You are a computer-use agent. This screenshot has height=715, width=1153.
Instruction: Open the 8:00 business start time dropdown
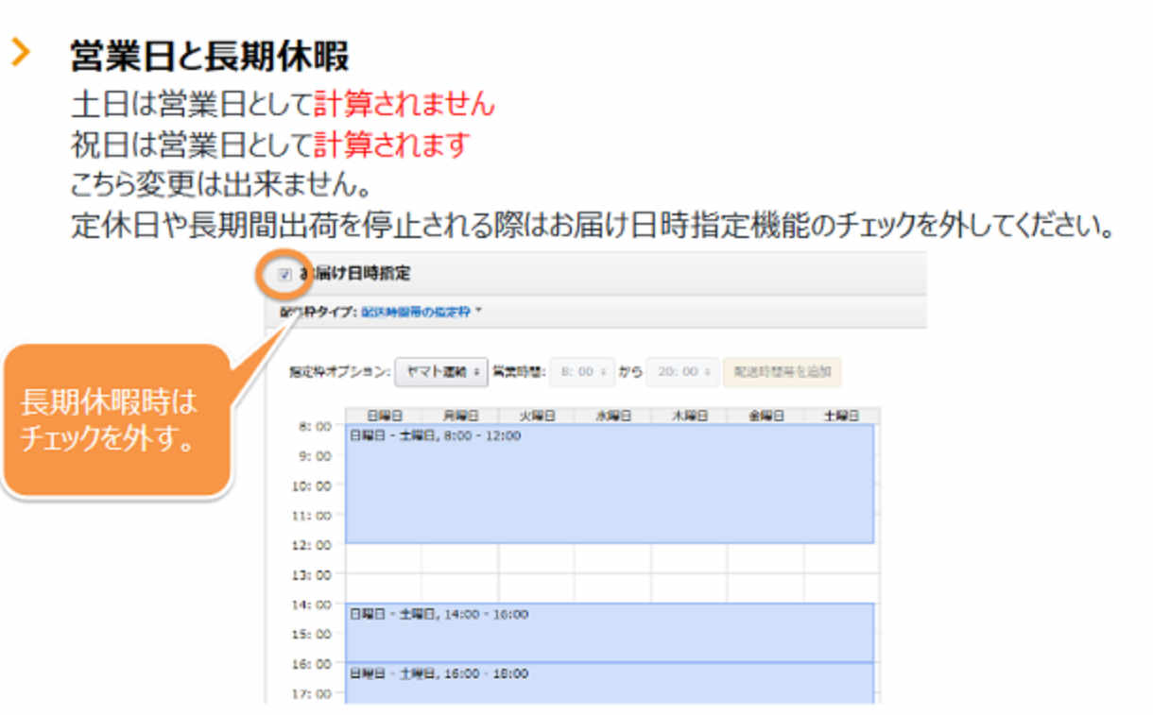click(582, 372)
